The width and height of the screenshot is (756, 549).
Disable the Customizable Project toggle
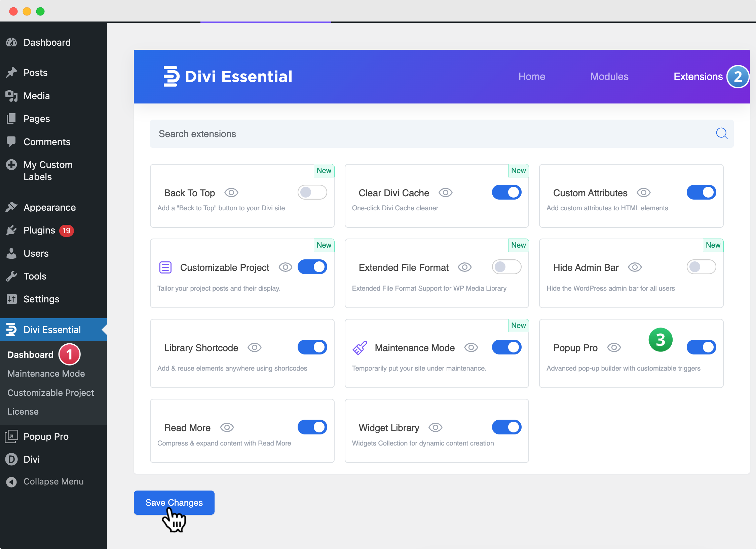tap(312, 267)
